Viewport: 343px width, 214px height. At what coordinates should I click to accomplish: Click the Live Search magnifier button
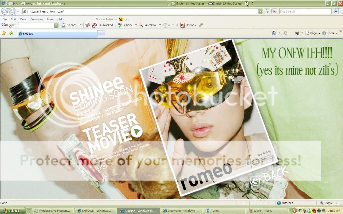335,11
